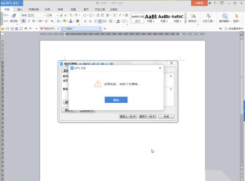Expand the styles gallery arrow

click(x=186, y=22)
